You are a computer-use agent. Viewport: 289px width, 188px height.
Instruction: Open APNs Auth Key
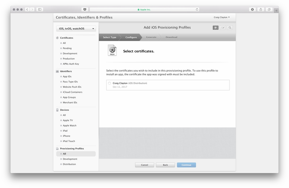coord(71,64)
